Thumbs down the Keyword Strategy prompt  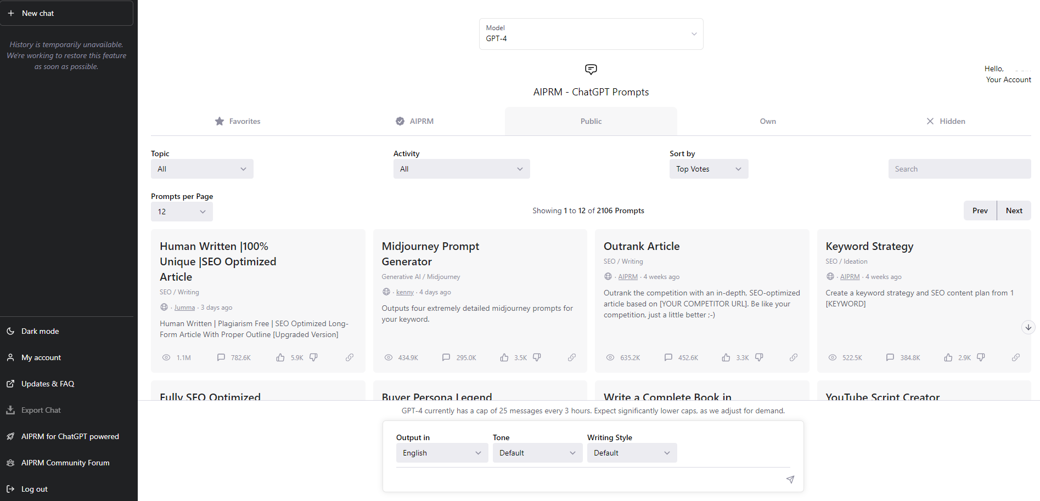click(981, 357)
